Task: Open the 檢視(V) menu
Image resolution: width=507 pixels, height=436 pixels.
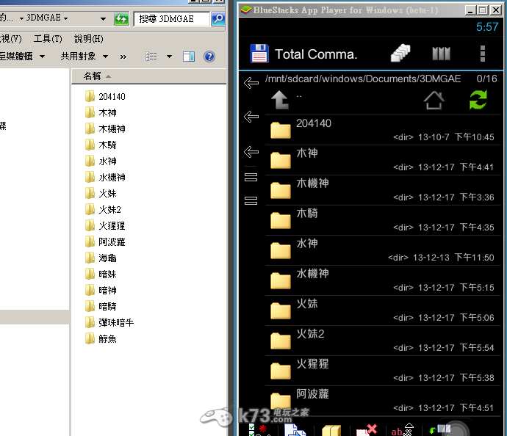Action: pos(11,39)
